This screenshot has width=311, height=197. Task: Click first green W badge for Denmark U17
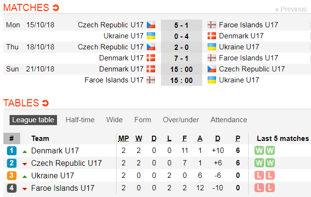(x=259, y=151)
